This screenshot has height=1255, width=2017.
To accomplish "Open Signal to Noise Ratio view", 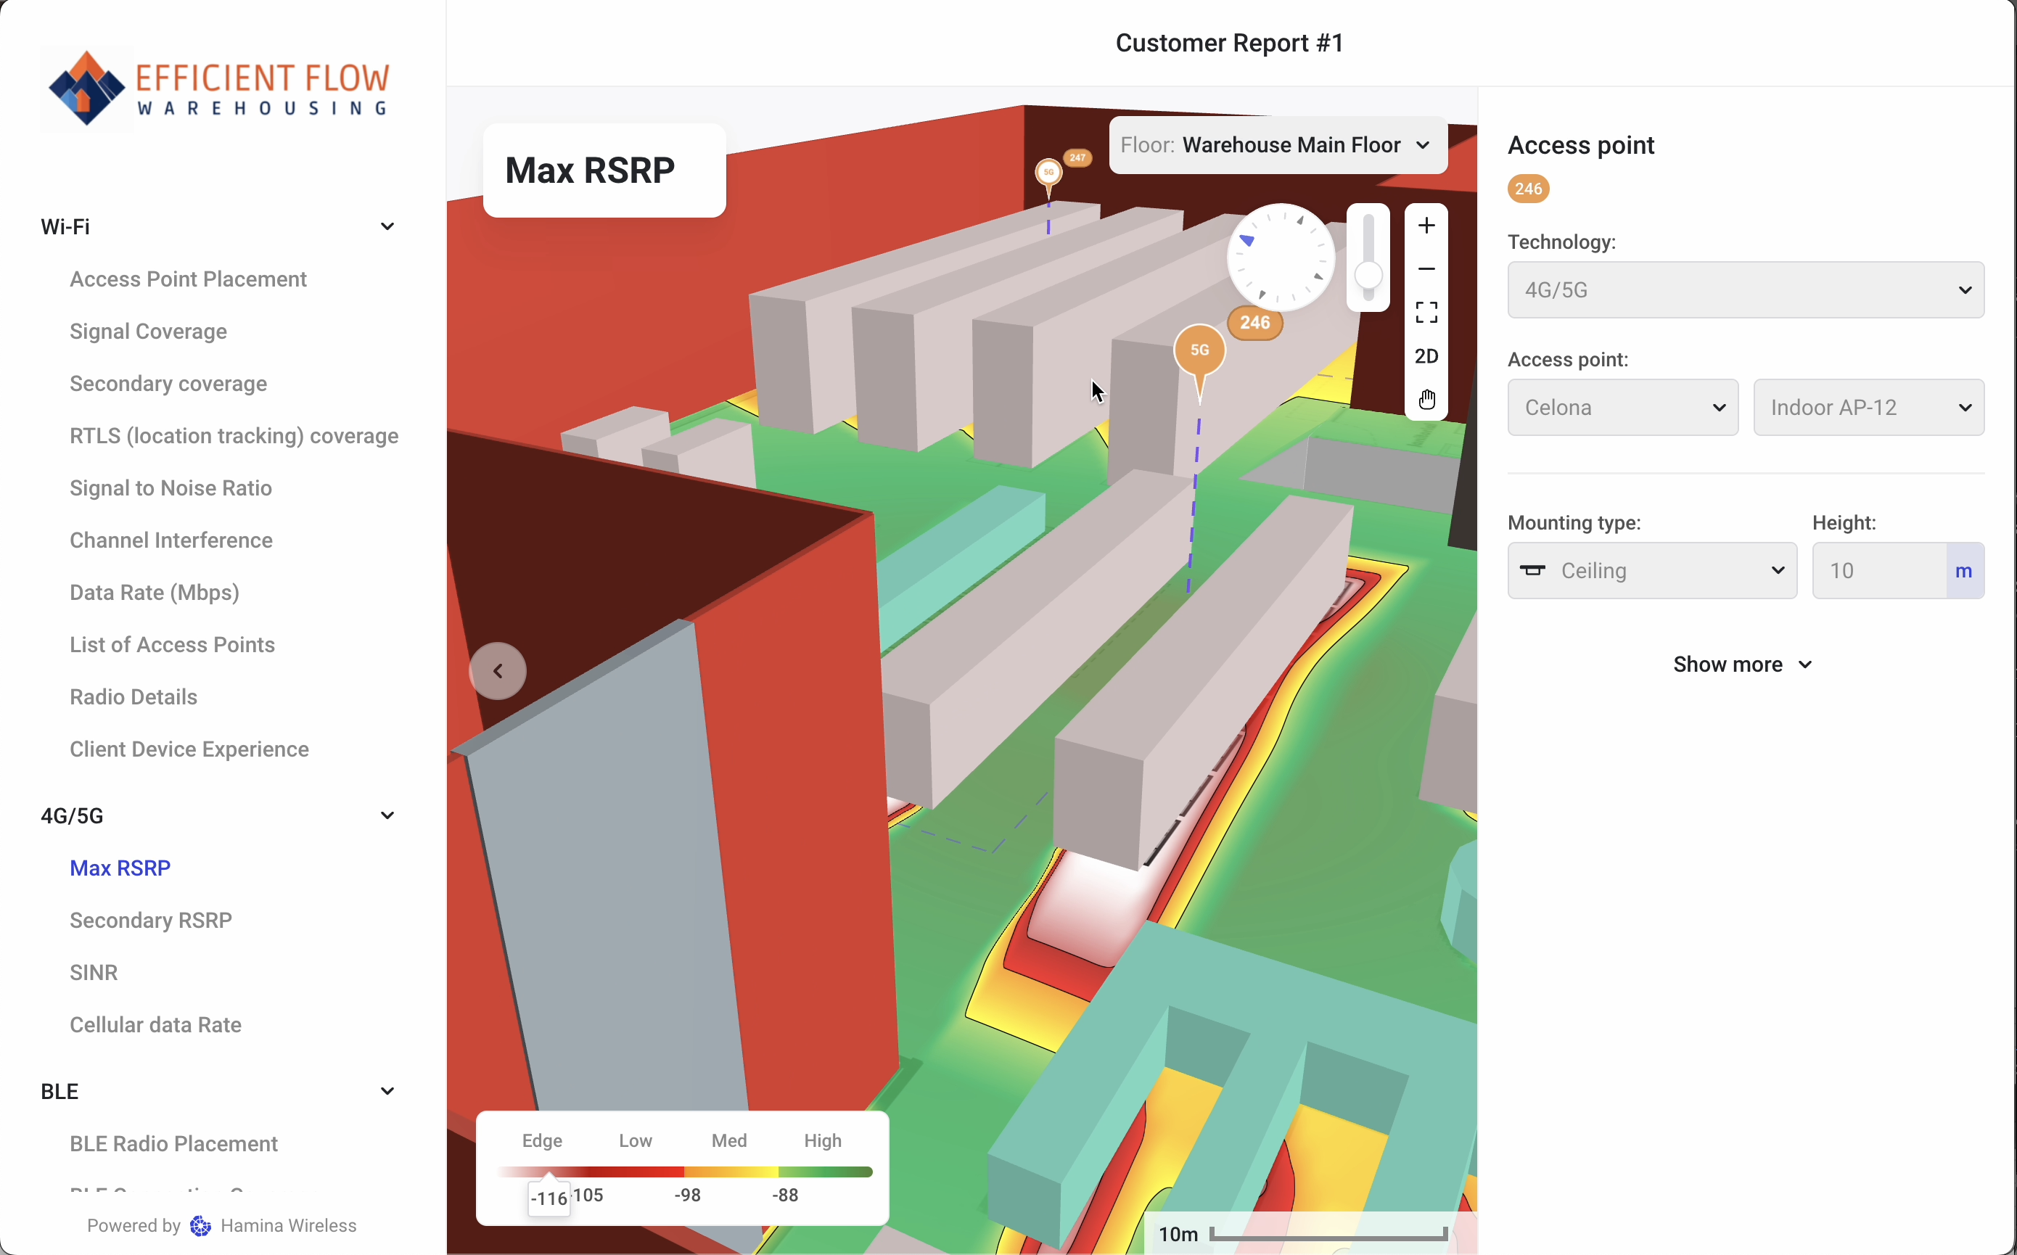I will (x=171, y=488).
